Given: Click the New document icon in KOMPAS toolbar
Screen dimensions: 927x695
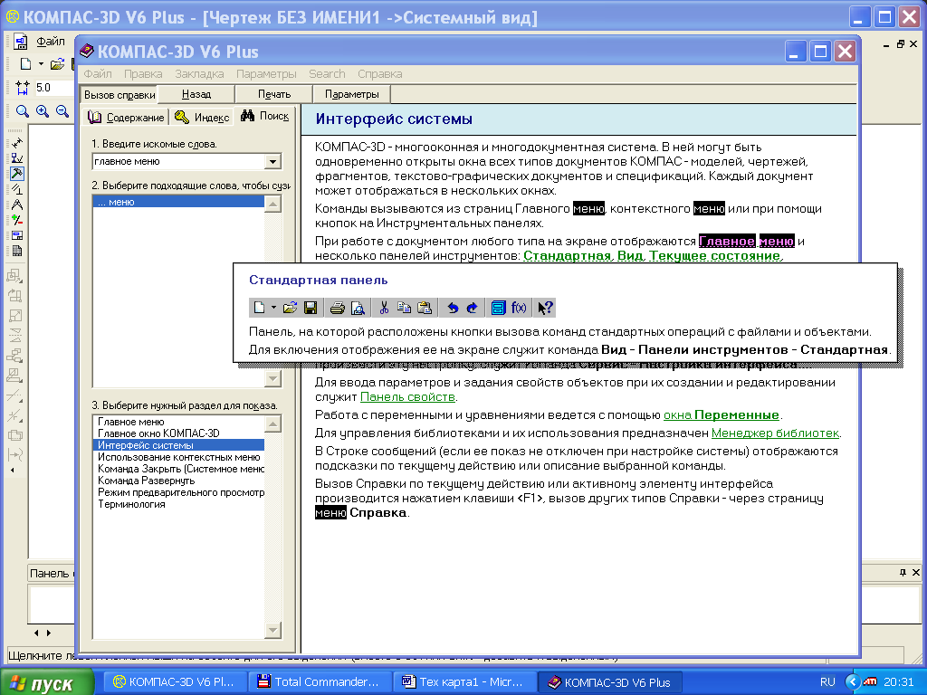Looking at the screenshot, I should click(x=25, y=64).
